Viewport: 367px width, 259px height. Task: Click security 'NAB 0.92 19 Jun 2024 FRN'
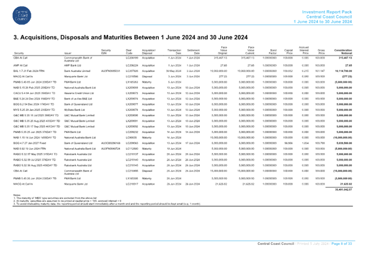pos(30,149)
